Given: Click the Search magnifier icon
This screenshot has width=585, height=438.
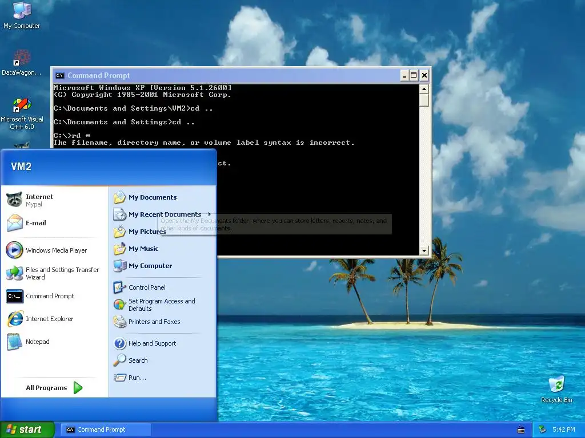Looking at the screenshot, I should tap(120, 360).
